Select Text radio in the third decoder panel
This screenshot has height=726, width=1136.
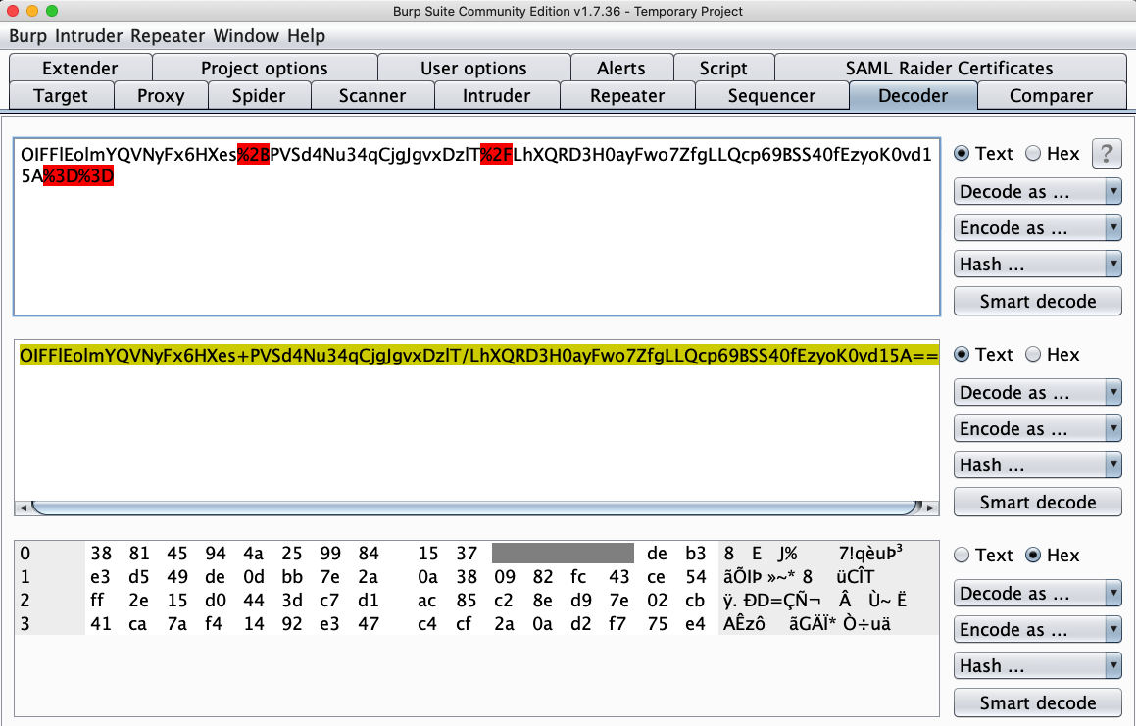tap(962, 555)
